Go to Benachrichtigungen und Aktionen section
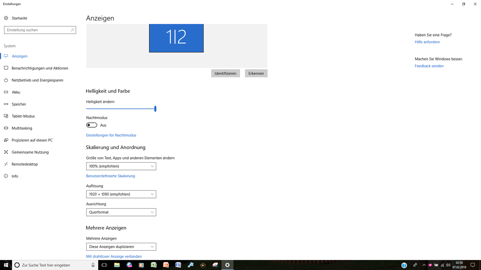The height and width of the screenshot is (270, 481). click(40, 68)
